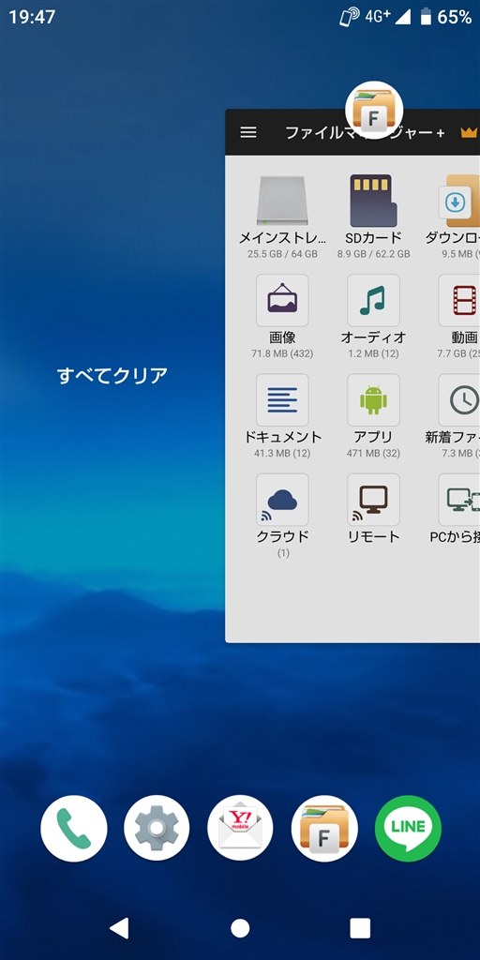The width and height of the screenshot is (480, 960).
Task: Launch Settings gear from the dock
Action: click(x=157, y=829)
